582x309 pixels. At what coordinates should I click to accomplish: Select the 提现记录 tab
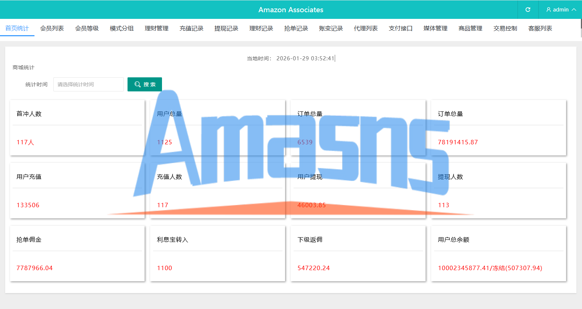(x=226, y=28)
